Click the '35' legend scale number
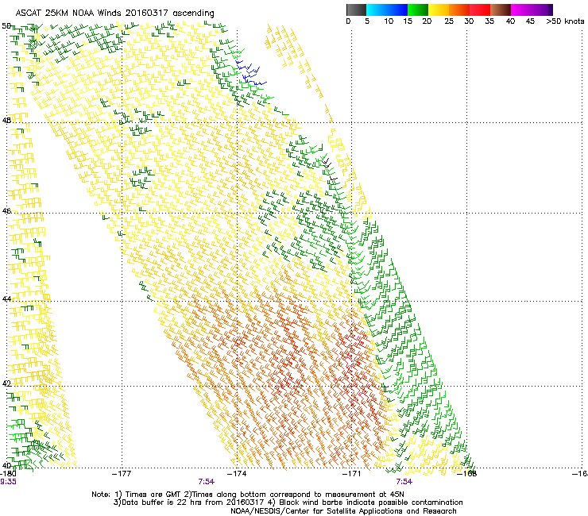 (x=489, y=21)
